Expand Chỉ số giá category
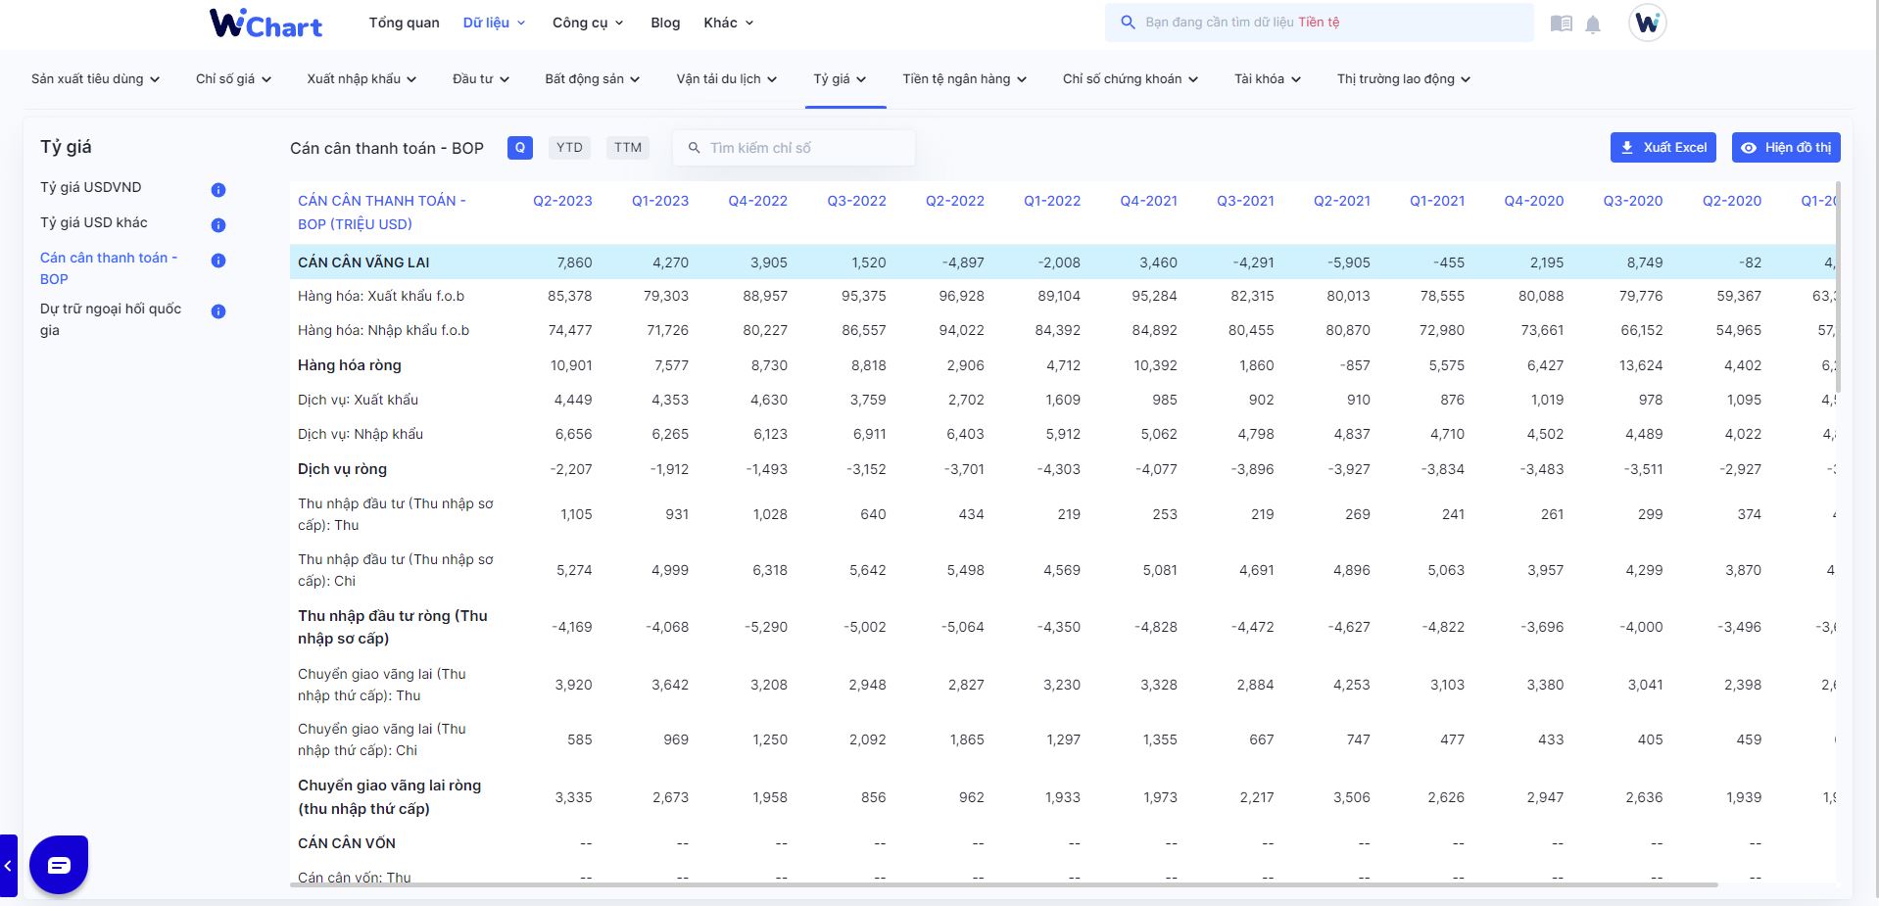Image resolution: width=1879 pixels, height=906 pixels. tap(233, 79)
